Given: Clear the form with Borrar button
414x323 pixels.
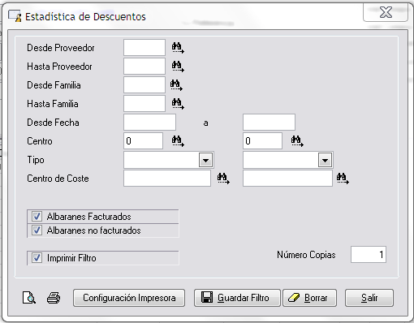Looking at the screenshot, I should click(310, 298).
